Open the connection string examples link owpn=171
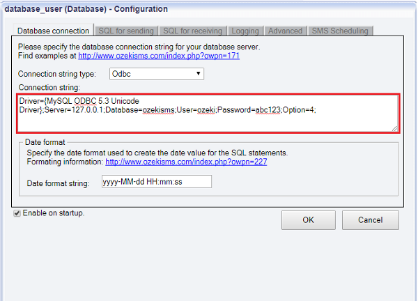 point(159,56)
